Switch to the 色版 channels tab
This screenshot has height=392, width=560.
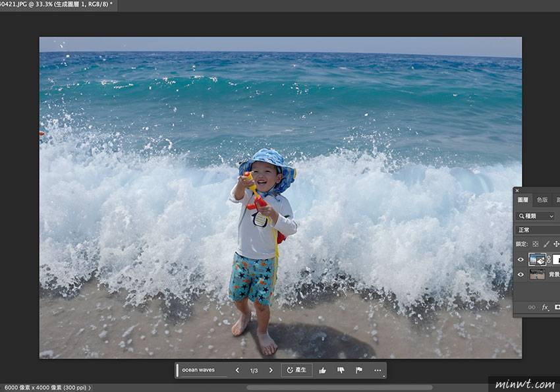542,200
